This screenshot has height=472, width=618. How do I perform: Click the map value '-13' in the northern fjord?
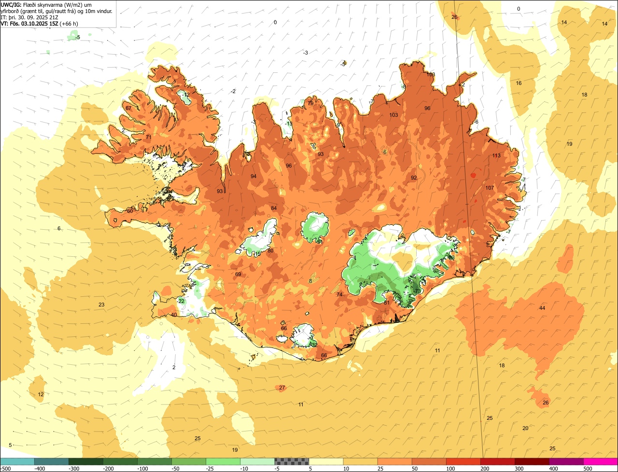point(289,124)
